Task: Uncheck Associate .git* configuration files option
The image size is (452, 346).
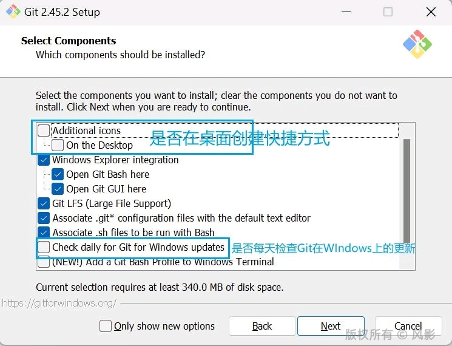Action: pos(44,218)
